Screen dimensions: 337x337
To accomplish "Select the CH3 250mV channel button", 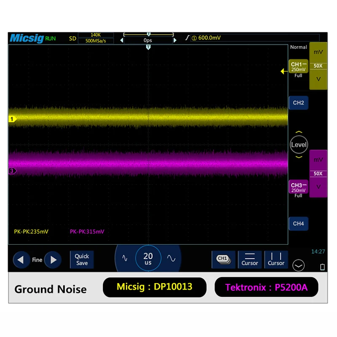I will point(298,187).
